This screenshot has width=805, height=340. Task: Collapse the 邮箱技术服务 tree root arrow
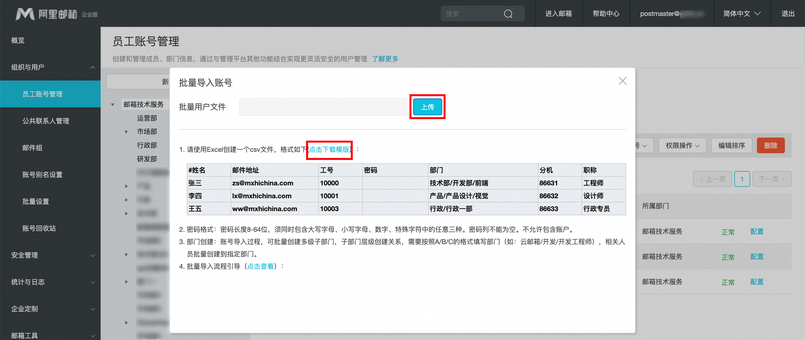click(112, 105)
